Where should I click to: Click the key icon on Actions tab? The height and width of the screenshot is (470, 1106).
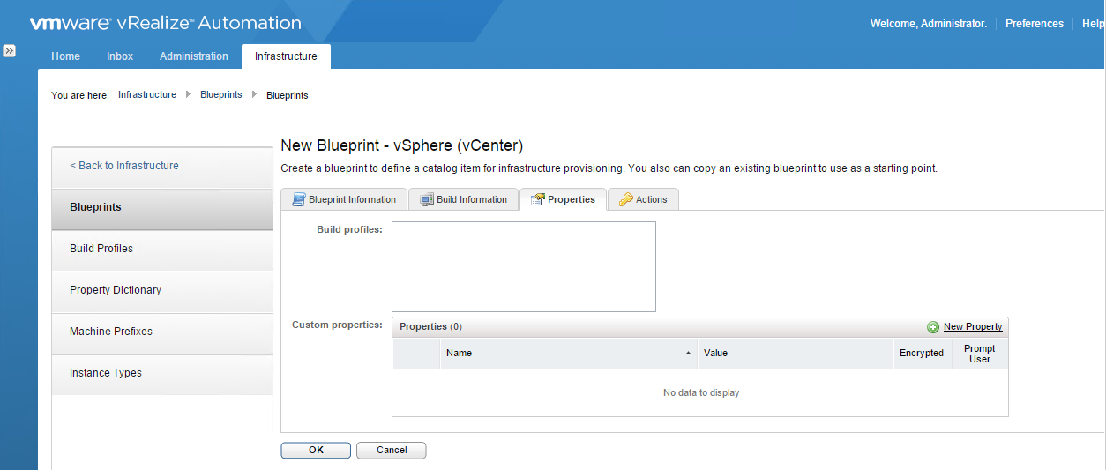click(x=625, y=199)
